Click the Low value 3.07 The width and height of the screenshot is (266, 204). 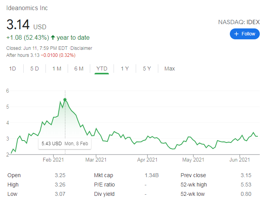click(x=60, y=194)
